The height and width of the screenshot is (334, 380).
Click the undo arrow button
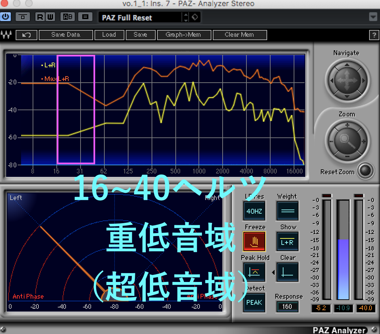pyautogui.click(x=27, y=35)
